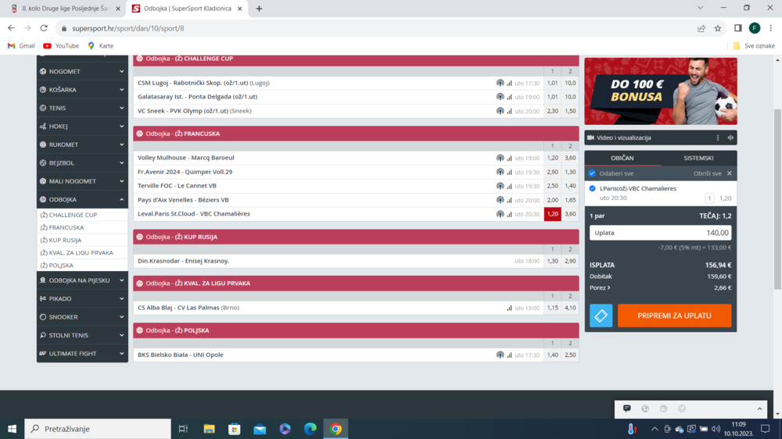Open three-dot menu in Video i vizualizacija
Image resolution: width=782 pixels, height=439 pixels.
pos(718,137)
